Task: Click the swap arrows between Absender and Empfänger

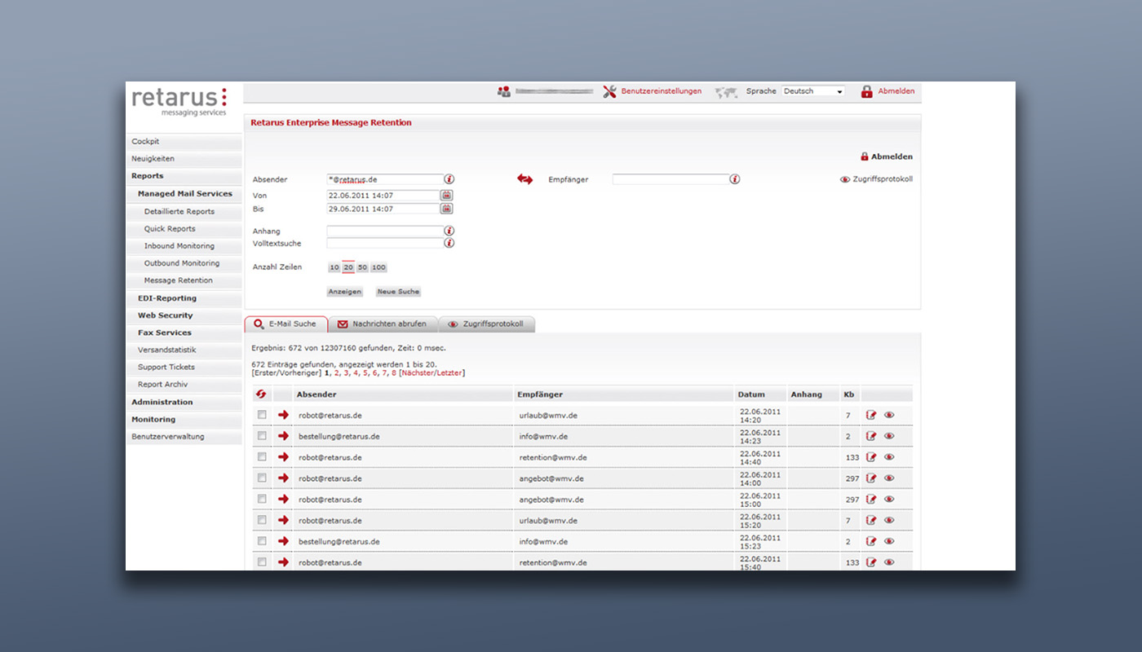Action: click(x=525, y=179)
